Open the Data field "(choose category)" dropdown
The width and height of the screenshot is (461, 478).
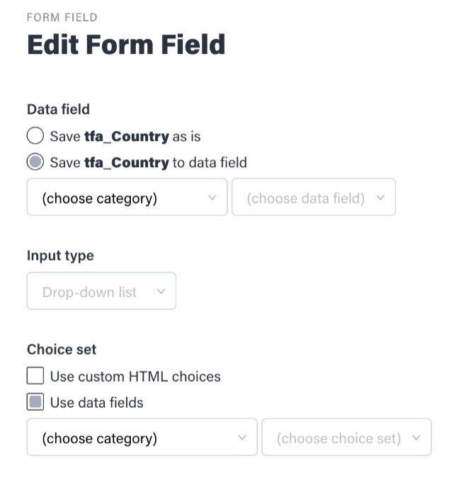(127, 198)
